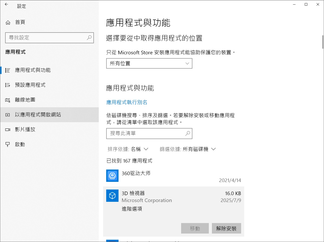The height and width of the screenshot is (242, 324).
Task: Click the 啟動 startup icon
Action: click(8, 144)
